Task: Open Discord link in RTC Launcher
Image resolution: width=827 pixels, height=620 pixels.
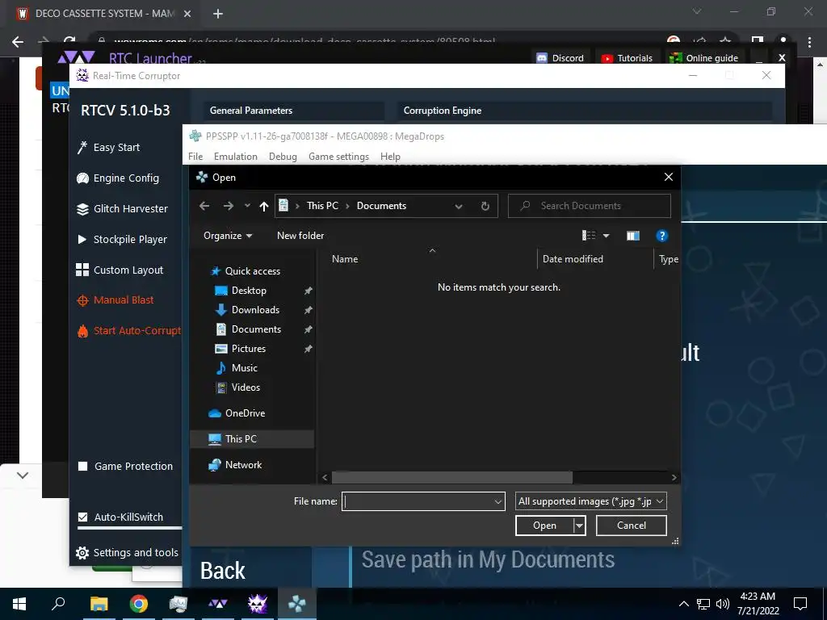Action: [560, 58]
